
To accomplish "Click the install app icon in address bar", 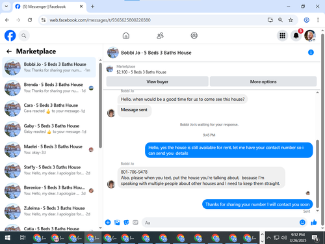I will (x=270, y=20).
